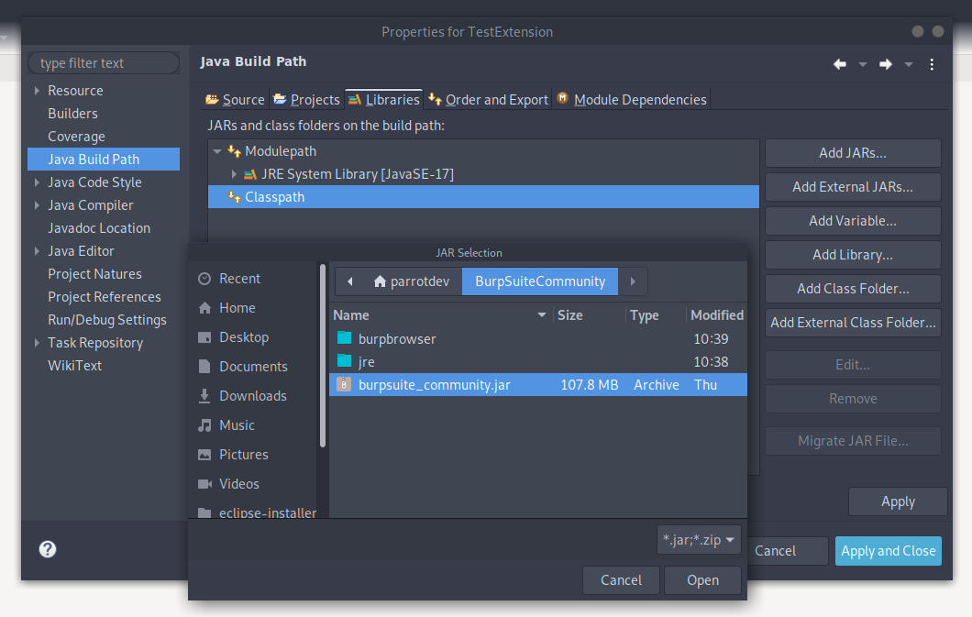Viewport: 972px width, 617px height.
Task: Click the Open button in JAR Selection
Action: click(702, 579)
